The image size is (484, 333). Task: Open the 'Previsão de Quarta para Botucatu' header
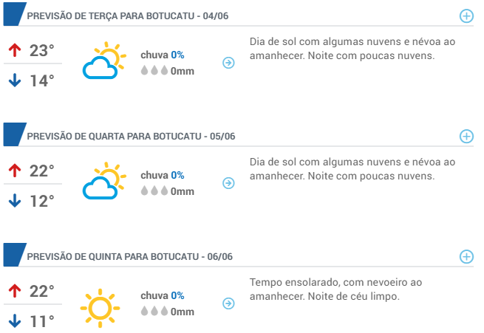131,137
